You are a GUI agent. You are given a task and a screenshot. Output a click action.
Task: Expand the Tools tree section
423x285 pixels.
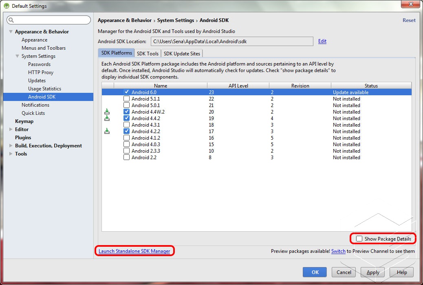[11, 153]
